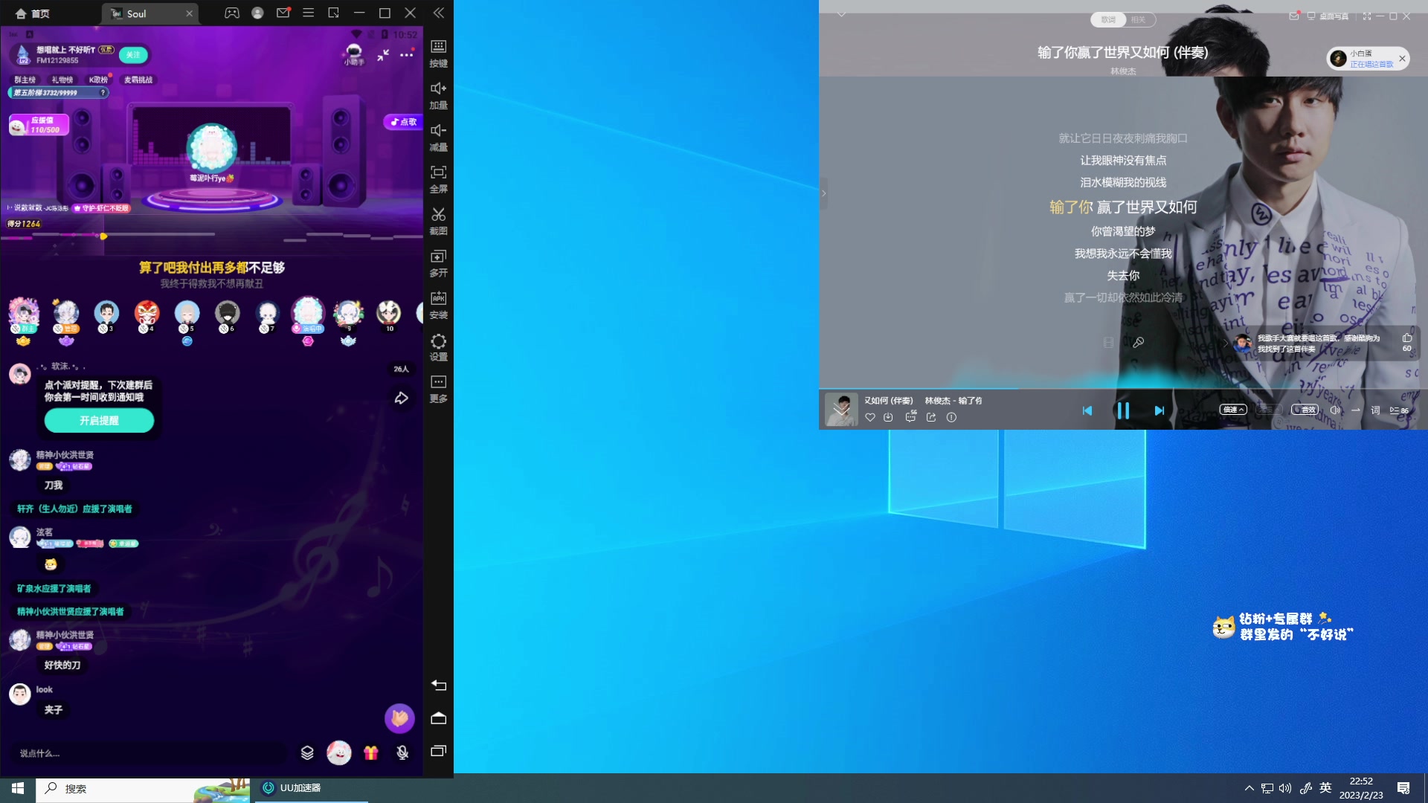Like the song with heart icon
Image resolution: width=1428 pixels, height=803 pixels.
point(869,418)
